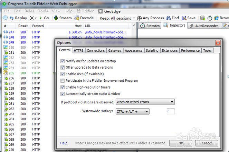
Task: Switch to the AutoResponder tab
Action: [x=204, y=26]
